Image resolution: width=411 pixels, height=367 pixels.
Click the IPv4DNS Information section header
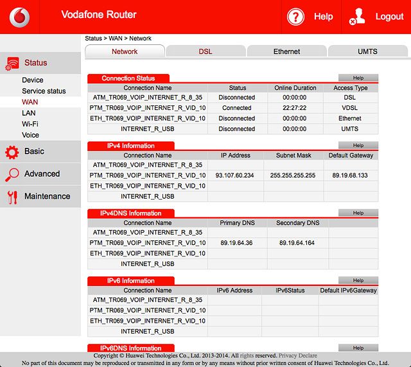pos(131,213)
